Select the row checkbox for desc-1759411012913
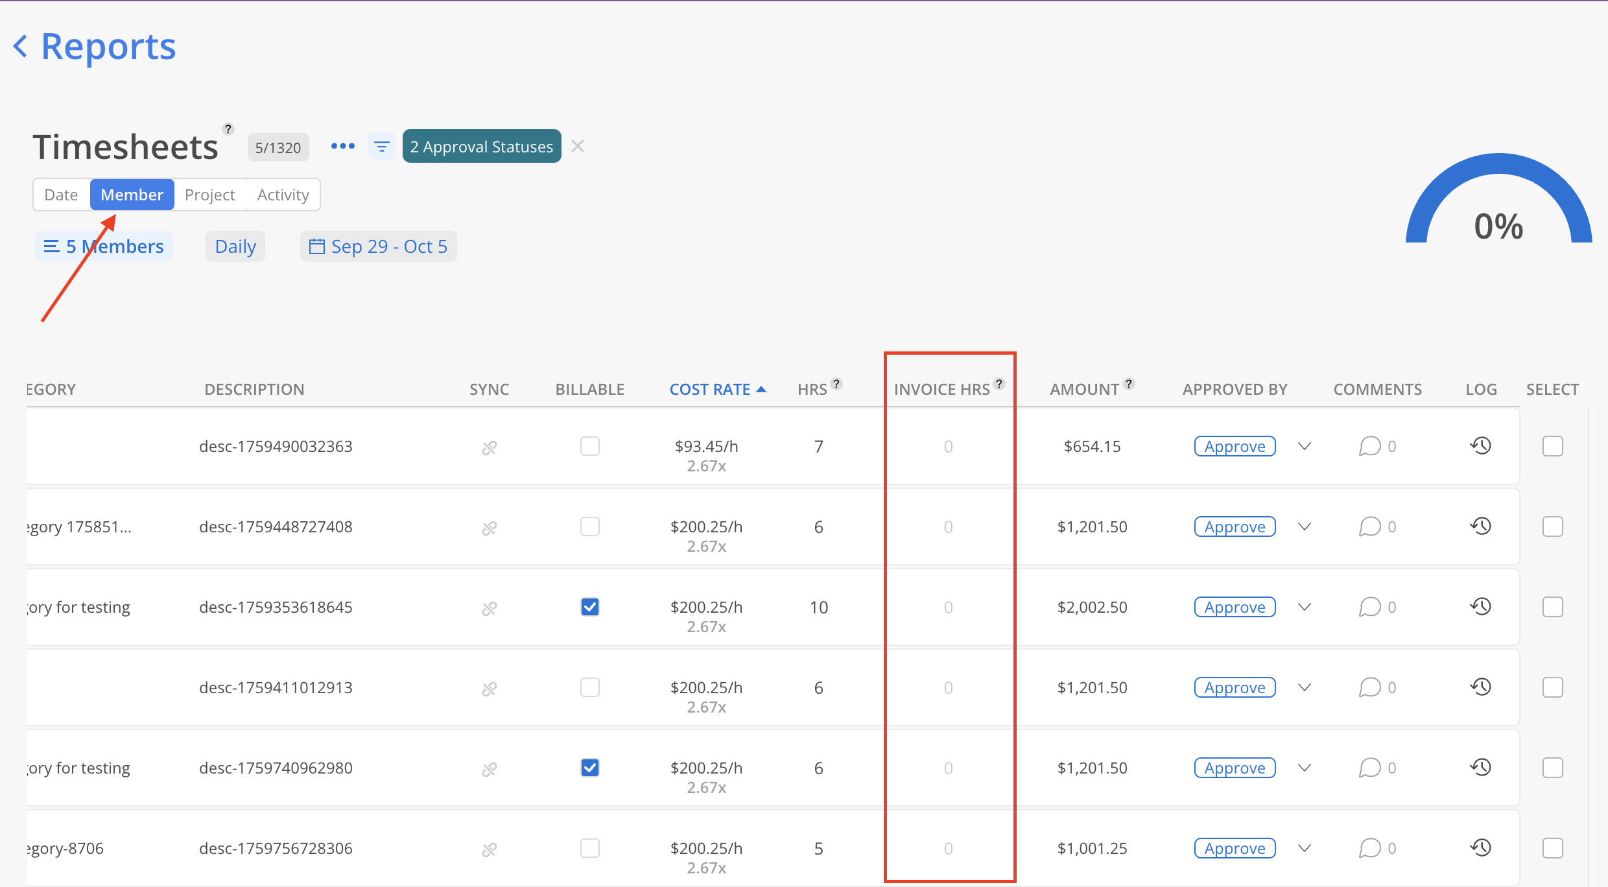The image size is (1608, 887). [1552, 687]
